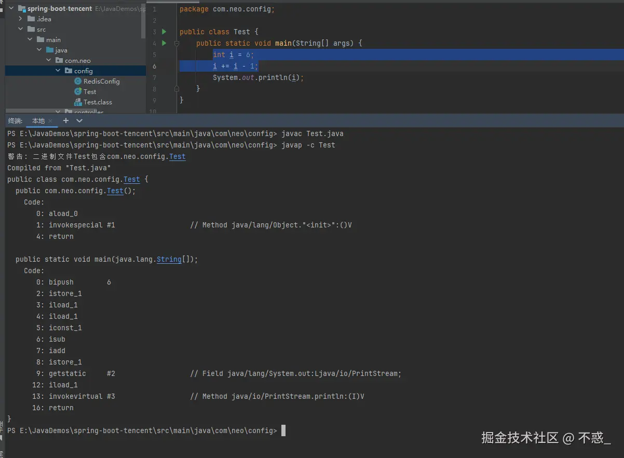624x458 pixels.
Task: Click the 'isub' bytecode instruction
Action: [57, 339]
